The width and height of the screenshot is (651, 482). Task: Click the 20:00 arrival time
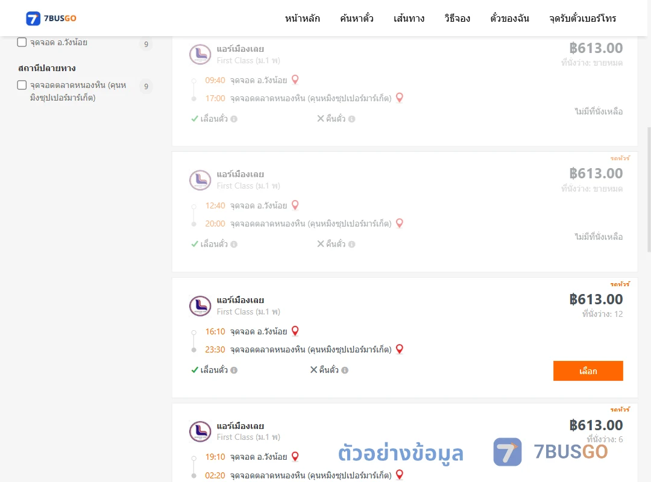pos(215,224)
